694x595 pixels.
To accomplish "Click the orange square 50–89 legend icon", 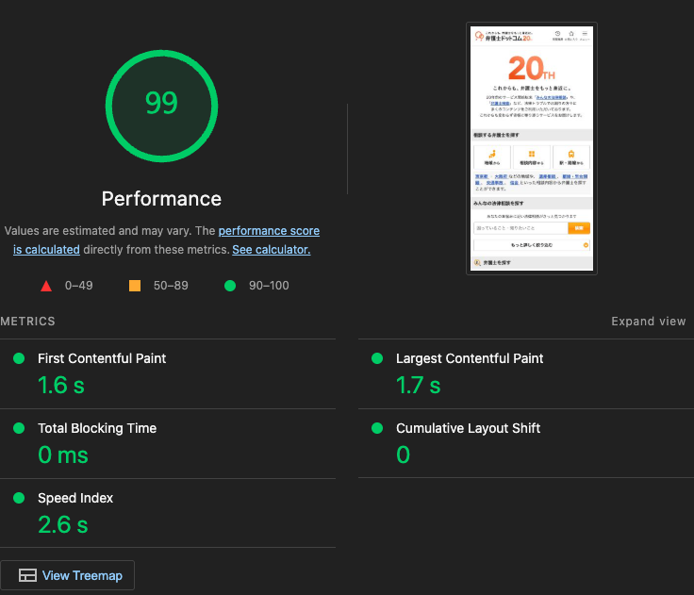I will click(x=135, y=286).
